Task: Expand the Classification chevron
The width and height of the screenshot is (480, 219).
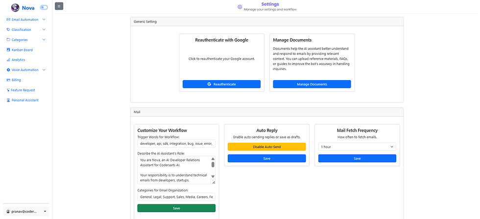Action: point(44,30)
